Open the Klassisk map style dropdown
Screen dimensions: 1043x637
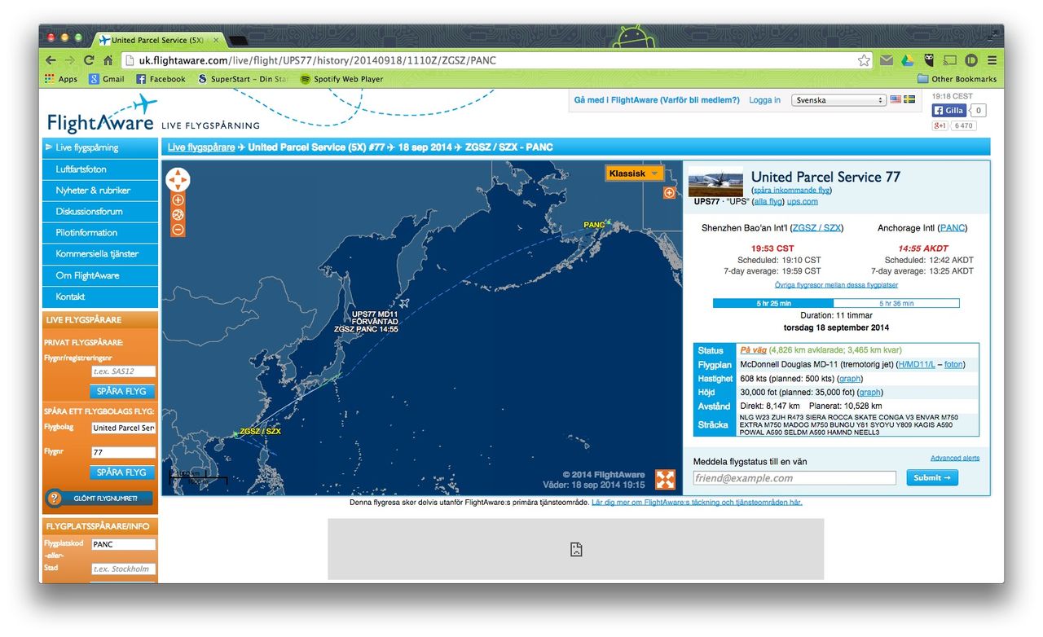(x=634, y=174)
